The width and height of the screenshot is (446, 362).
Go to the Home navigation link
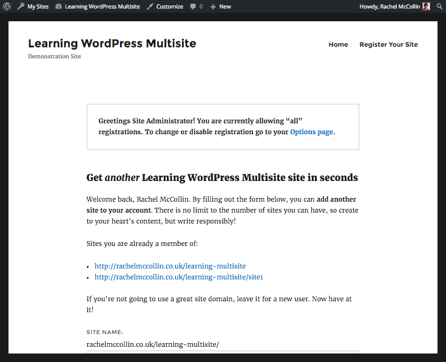pos(338,44)
